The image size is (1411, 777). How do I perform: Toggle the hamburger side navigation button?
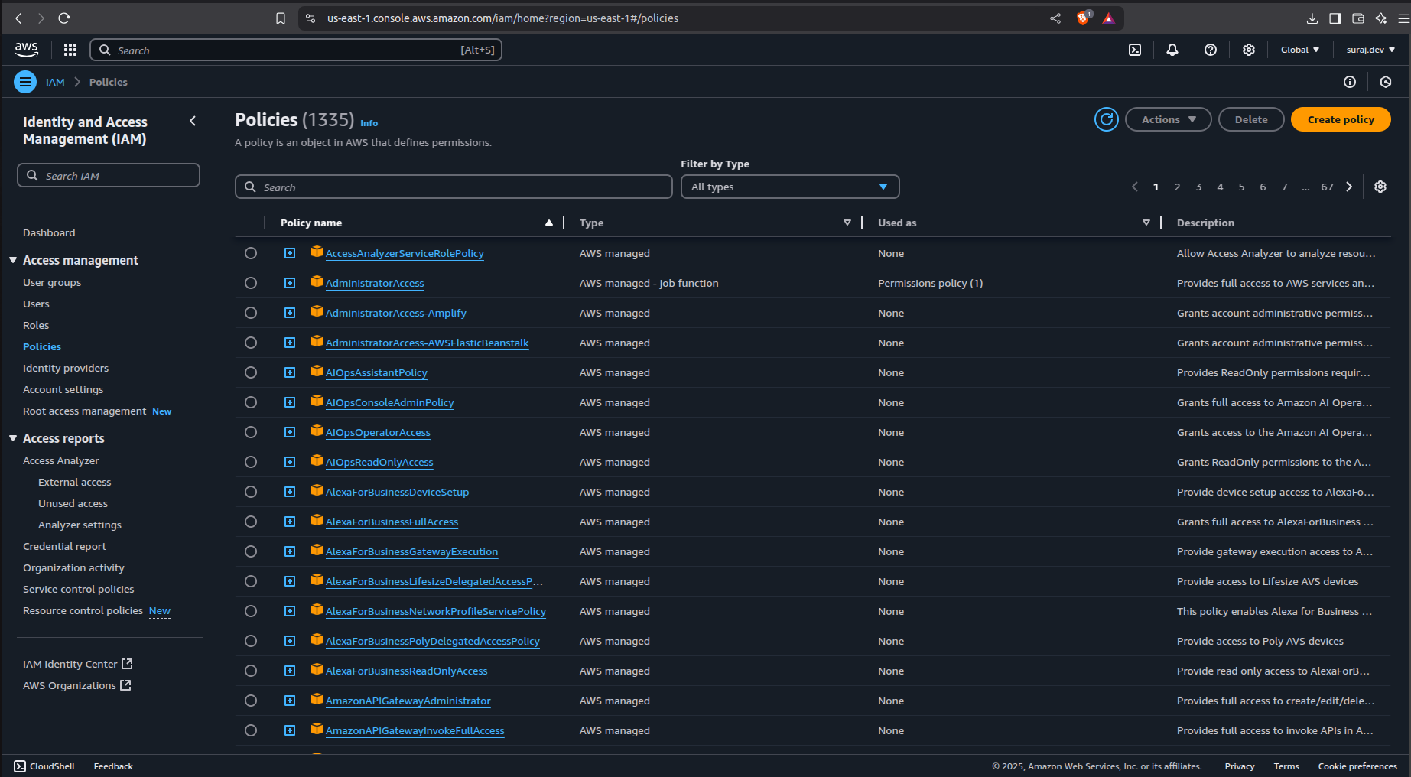[x=25, y=82]
